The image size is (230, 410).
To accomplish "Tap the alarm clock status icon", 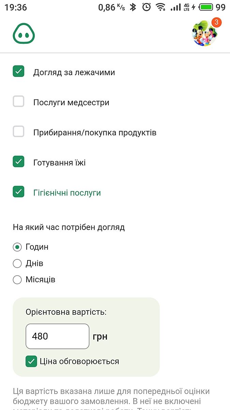I will tap(147, 7).
